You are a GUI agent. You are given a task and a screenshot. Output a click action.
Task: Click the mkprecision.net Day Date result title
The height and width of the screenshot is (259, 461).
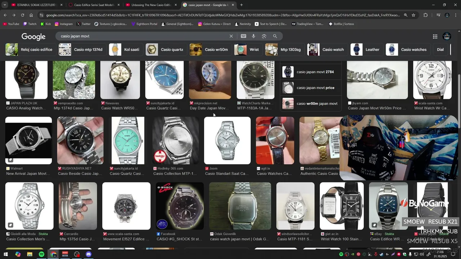tap(209, 108)
